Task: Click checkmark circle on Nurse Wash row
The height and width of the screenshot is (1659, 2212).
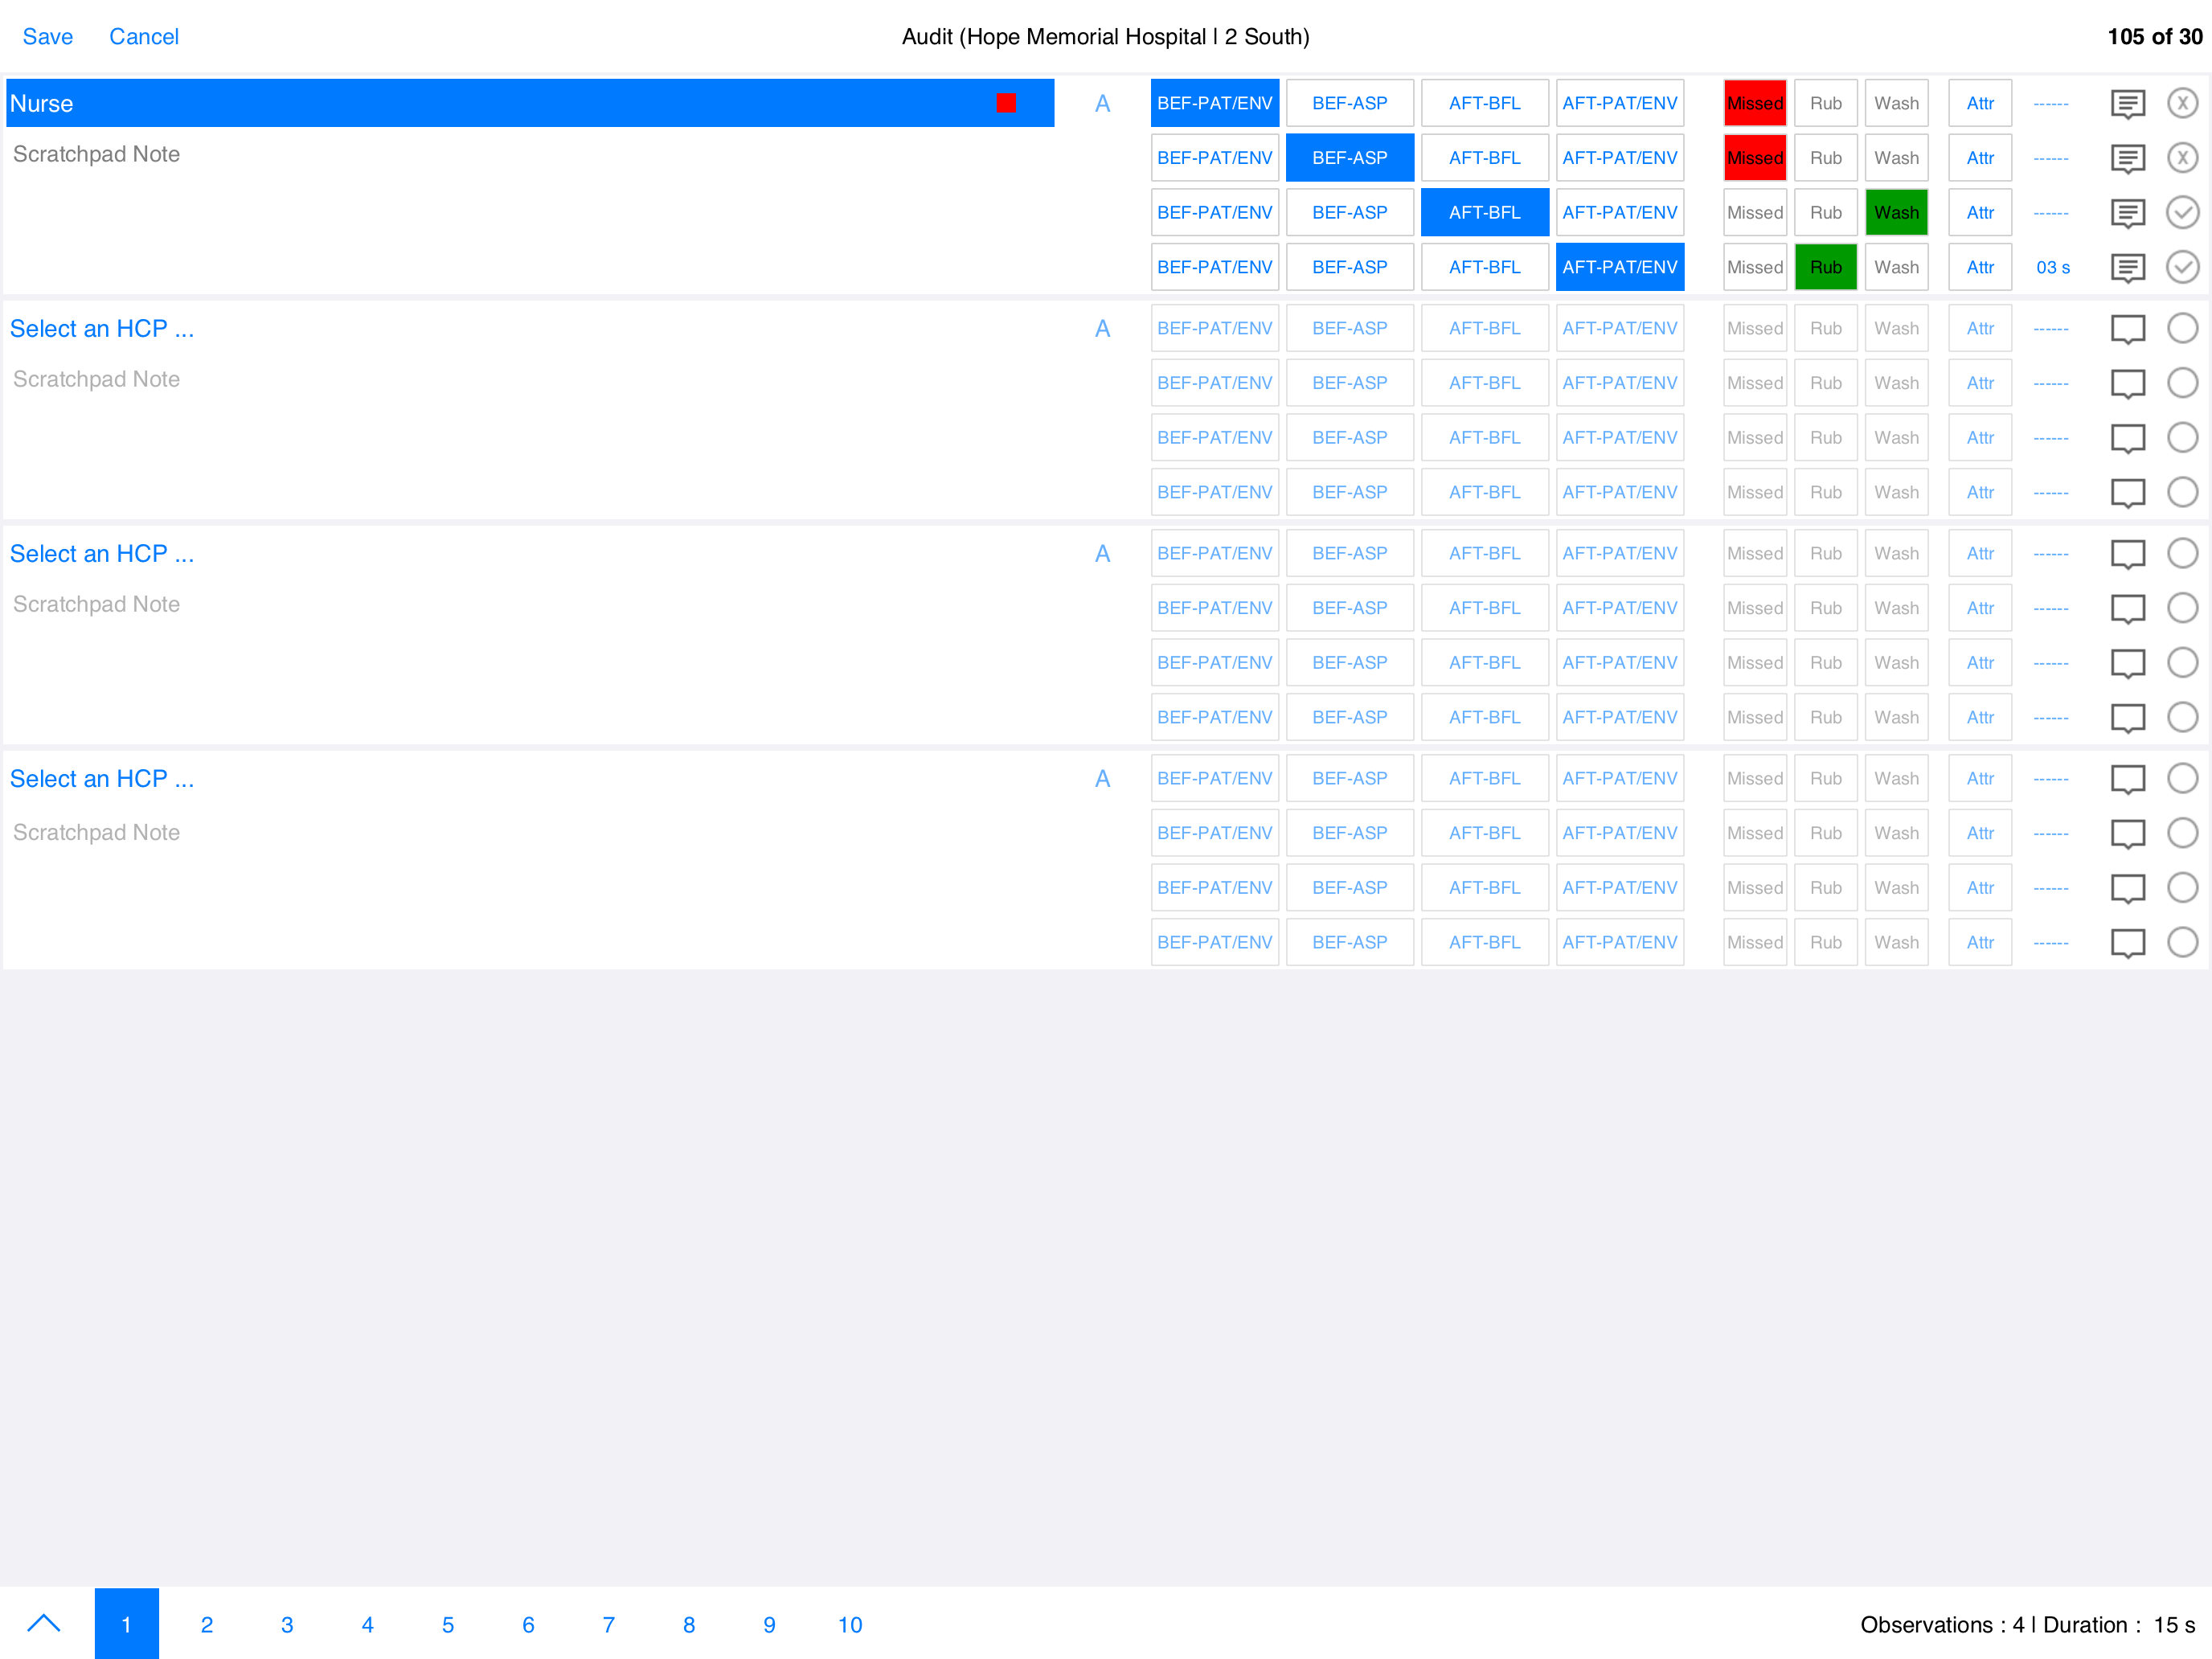Action: point(2182,212)
